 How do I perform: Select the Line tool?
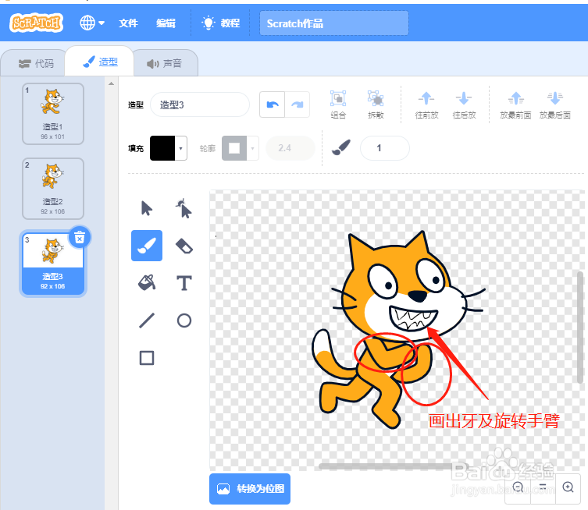click(x=147, y=321)
